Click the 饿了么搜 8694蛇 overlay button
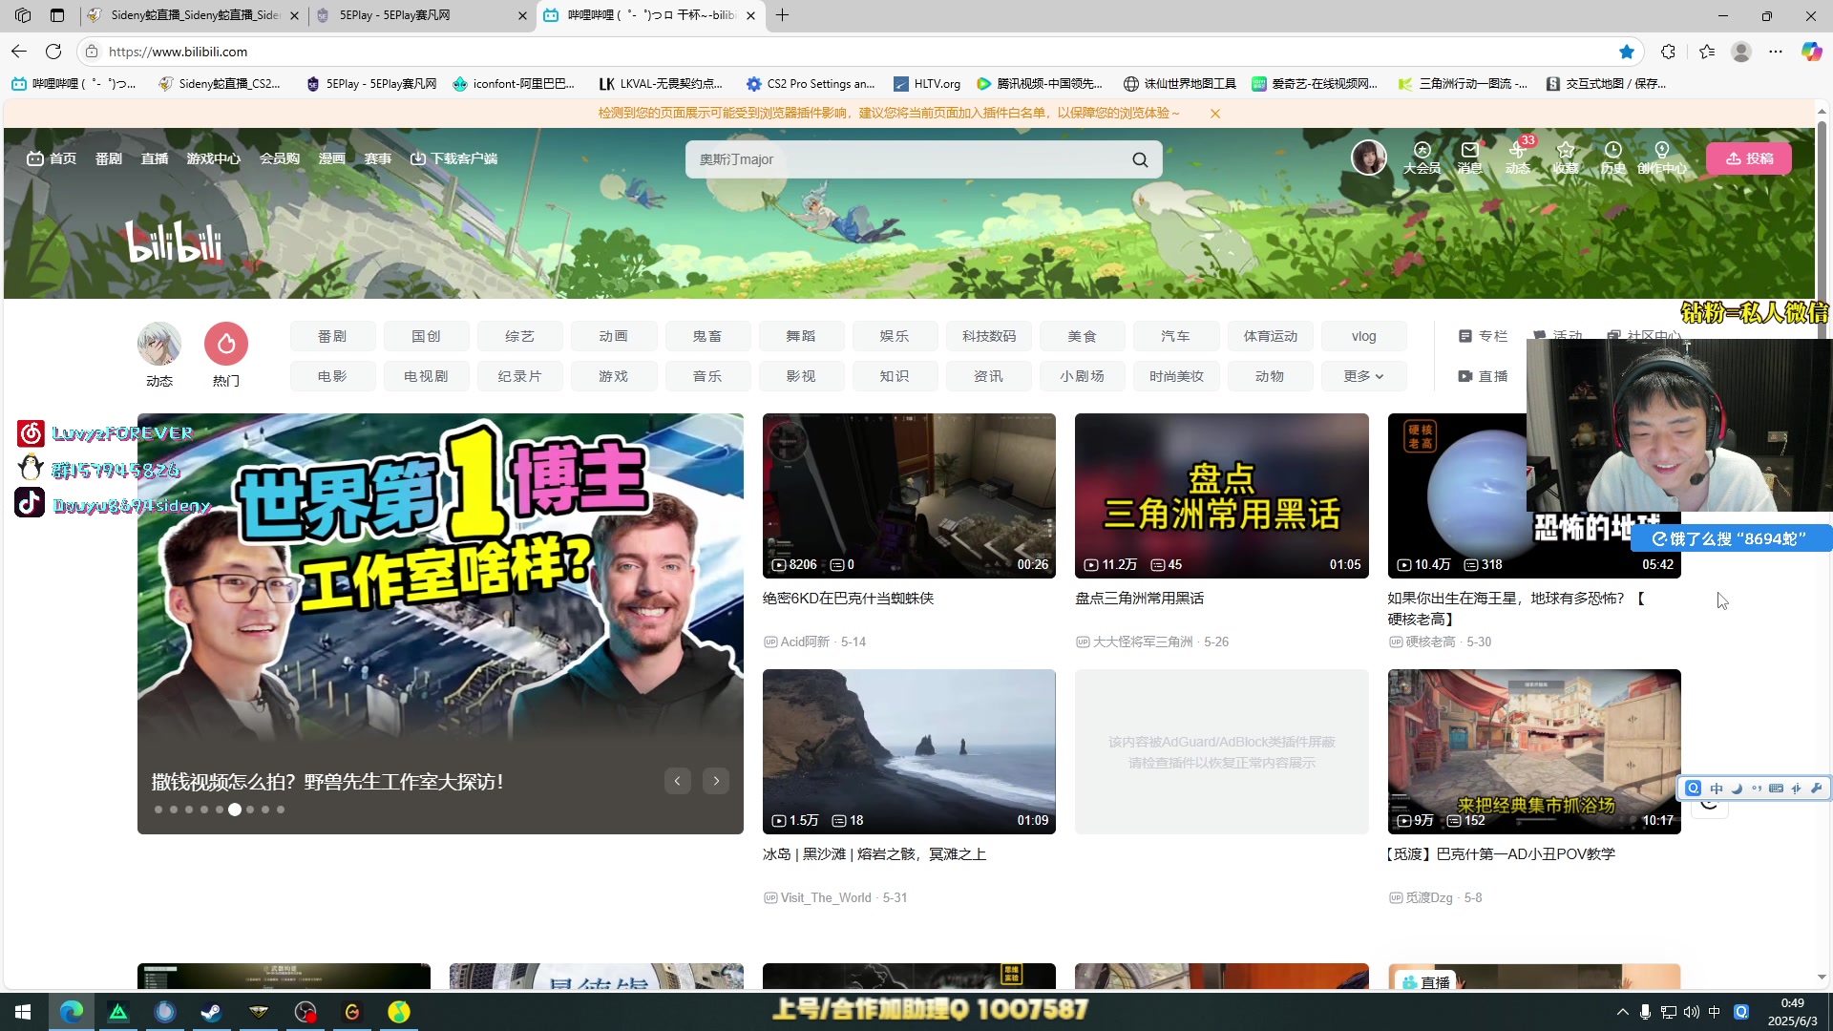Image resolution: width=1833 pixels, height=1031 pixels. point(1730,538)
